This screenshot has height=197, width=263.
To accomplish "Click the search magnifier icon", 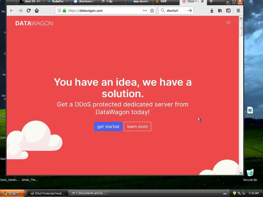I will [x=163, y=11].
